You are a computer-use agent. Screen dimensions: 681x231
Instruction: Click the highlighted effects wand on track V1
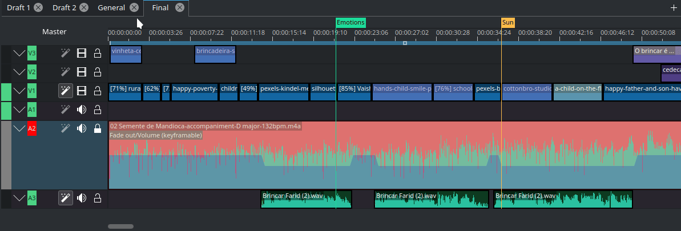click(66, 91)
